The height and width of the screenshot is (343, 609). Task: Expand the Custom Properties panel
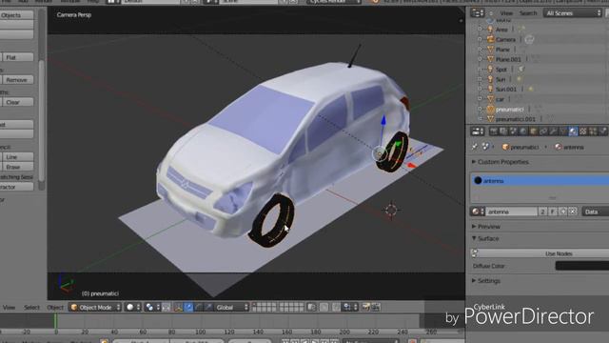(501, 162)
